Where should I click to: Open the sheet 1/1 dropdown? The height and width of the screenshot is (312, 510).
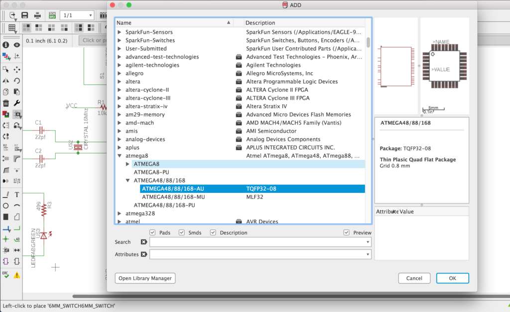click(x=77, y=15)
